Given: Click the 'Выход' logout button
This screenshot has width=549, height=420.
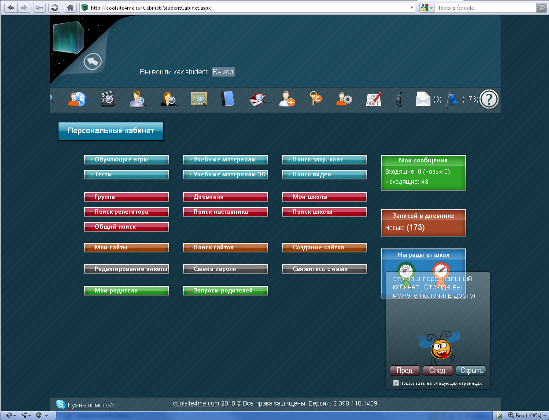Looking at the screenshot, I should pos(223,72).
